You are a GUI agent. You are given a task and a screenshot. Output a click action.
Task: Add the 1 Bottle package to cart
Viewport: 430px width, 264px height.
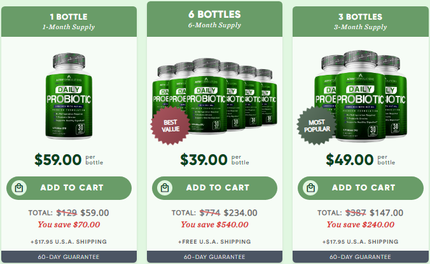[x=69, y=188]
